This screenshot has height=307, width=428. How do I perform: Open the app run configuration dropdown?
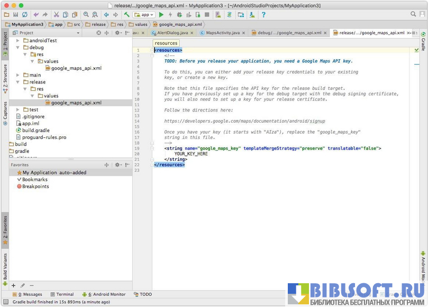144,15
